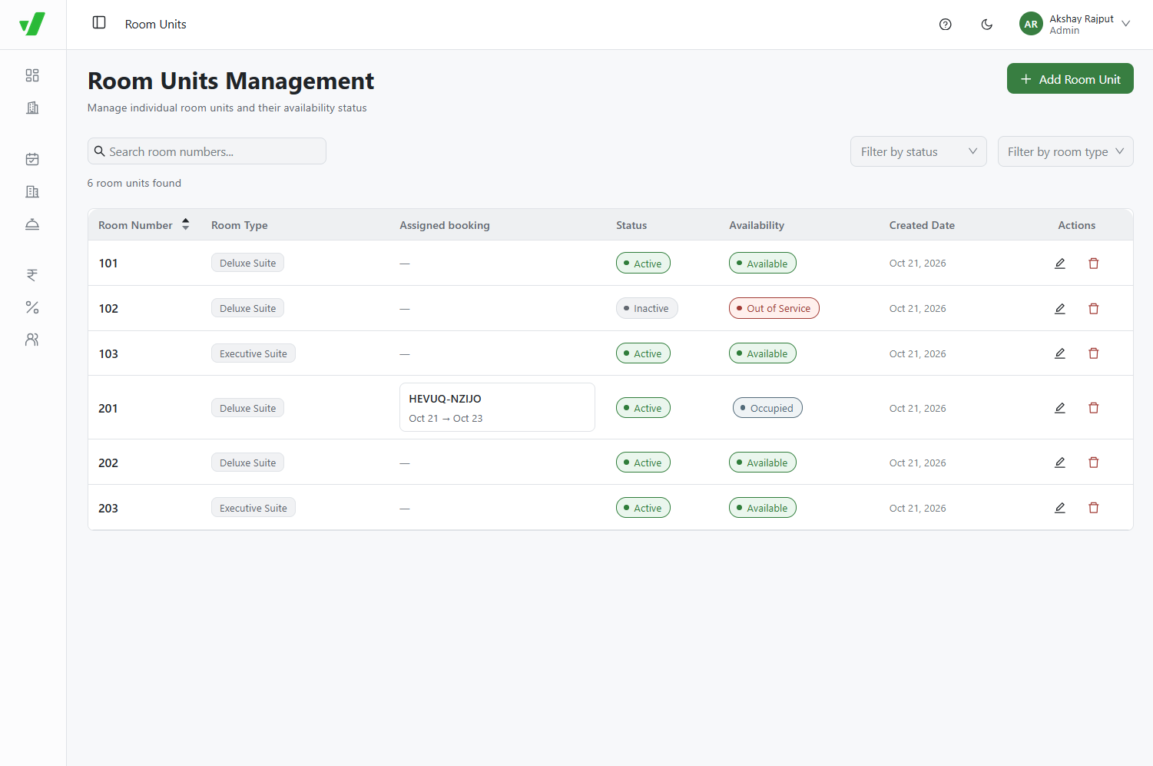Click the Executive Suite tag for room 103
Screen dimensions: 1153x766
(x=253, y=353)
